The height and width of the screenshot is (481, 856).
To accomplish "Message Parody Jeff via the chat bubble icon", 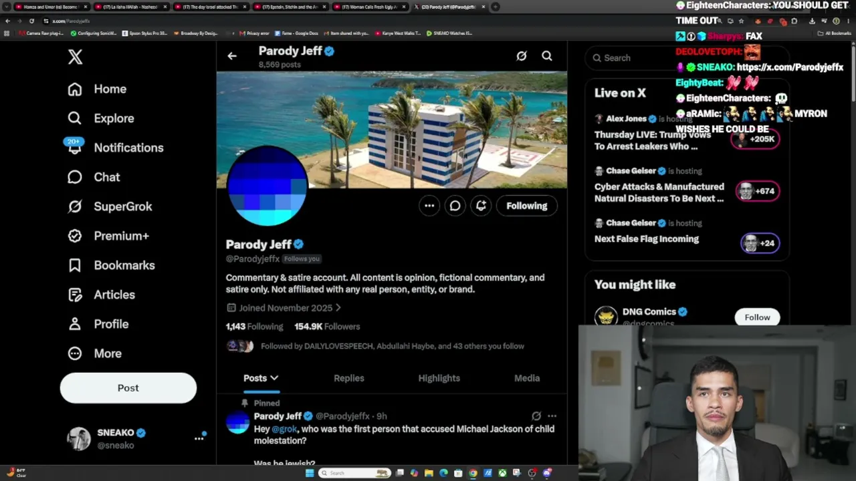I will (455, 206).
